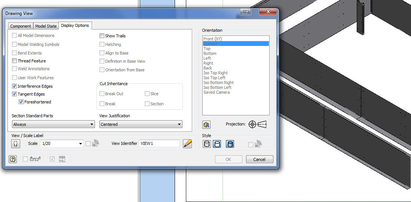Screen dimensions: 411x202
Task: Select Iso Bottom Right orientation
Action: pos(236,83)
